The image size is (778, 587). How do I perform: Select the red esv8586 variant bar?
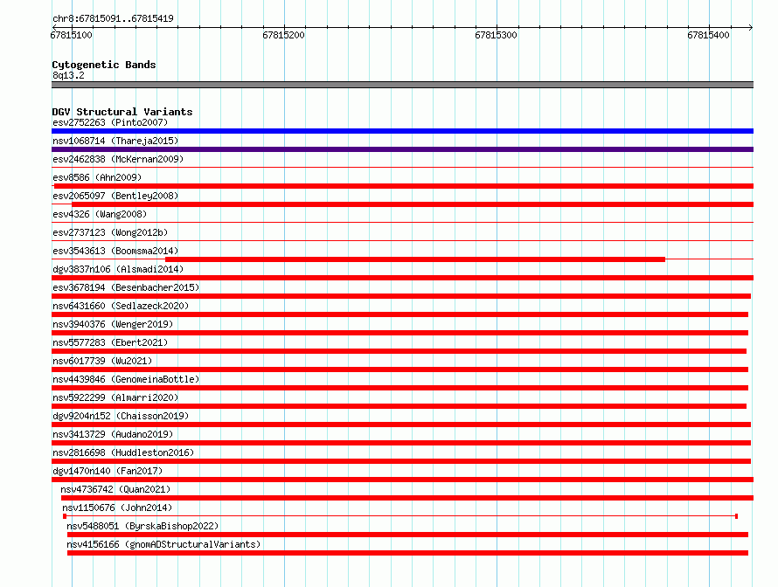point(404,186)
